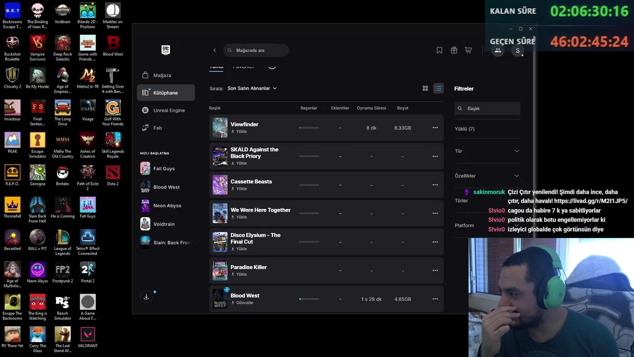This screenshot has width=634, height=357.
Task: Click the Mağazada ara search field
Action: [256, 50]
